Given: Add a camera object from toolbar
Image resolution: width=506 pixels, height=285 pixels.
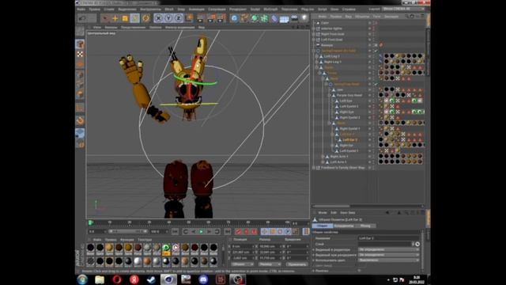Looking at the screenshot, I should [294, 18].
